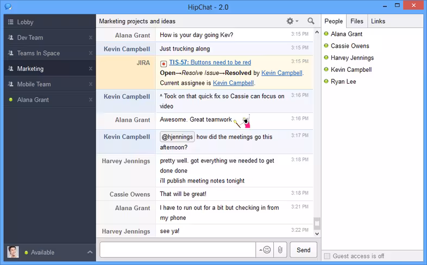Open the Alana Grant private chat
Image resolution: width=427 pixels, height=265 pixels.
tap(50, 99)
